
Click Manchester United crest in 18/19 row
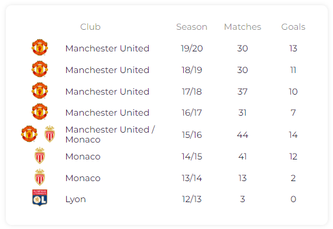[40, 69]
